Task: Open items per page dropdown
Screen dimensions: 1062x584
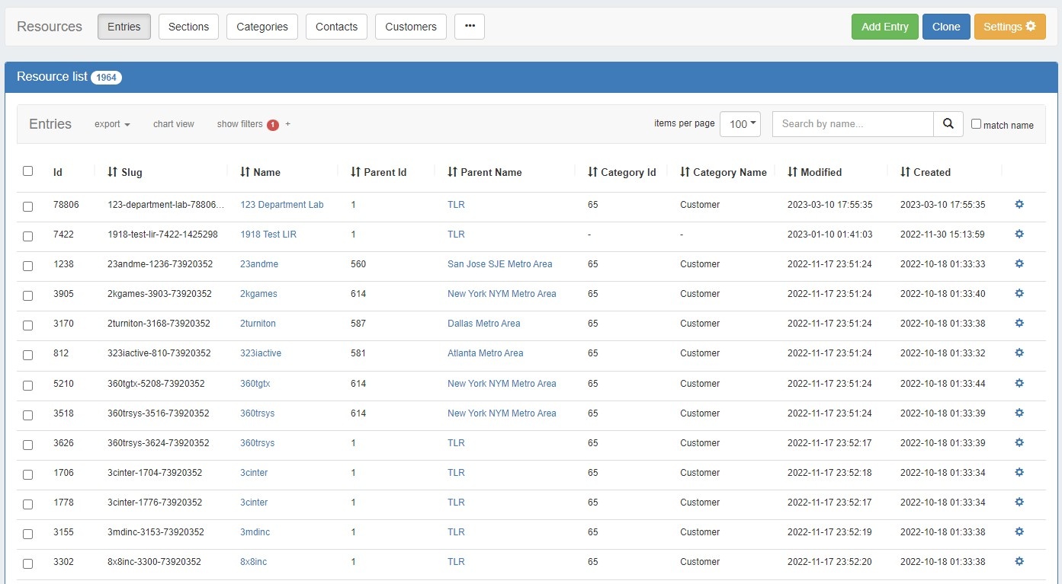Action: pos(740,124)
